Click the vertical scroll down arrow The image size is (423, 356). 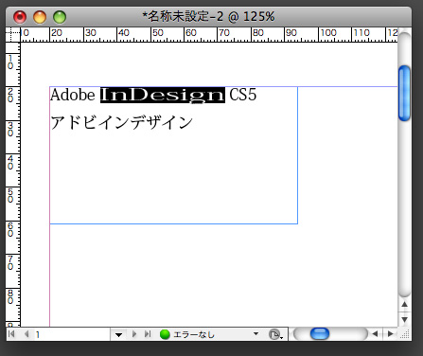tap(404, 319)
